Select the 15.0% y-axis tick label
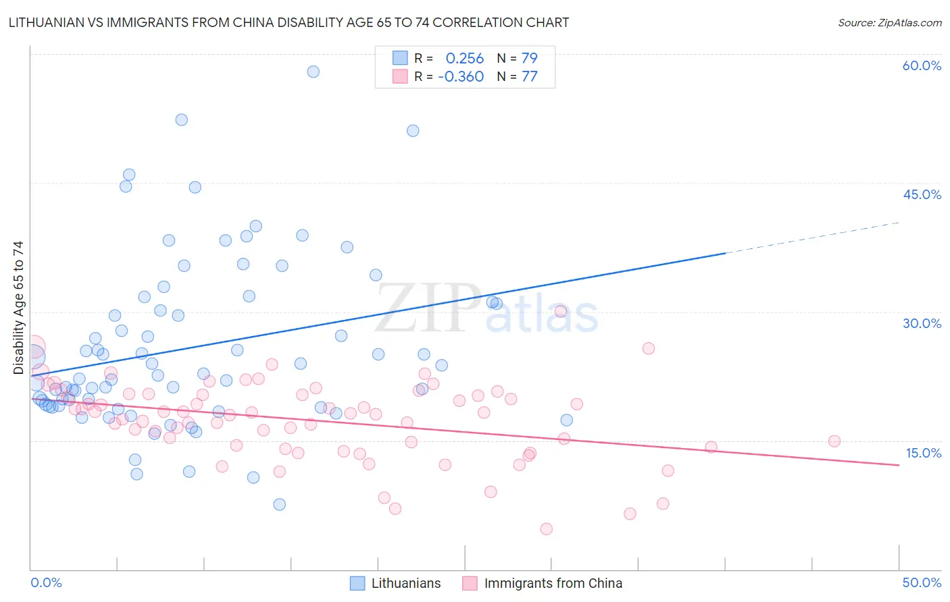The height and width of the screenshot is (602, 950). pyautogui.click(x=923, y=453)
